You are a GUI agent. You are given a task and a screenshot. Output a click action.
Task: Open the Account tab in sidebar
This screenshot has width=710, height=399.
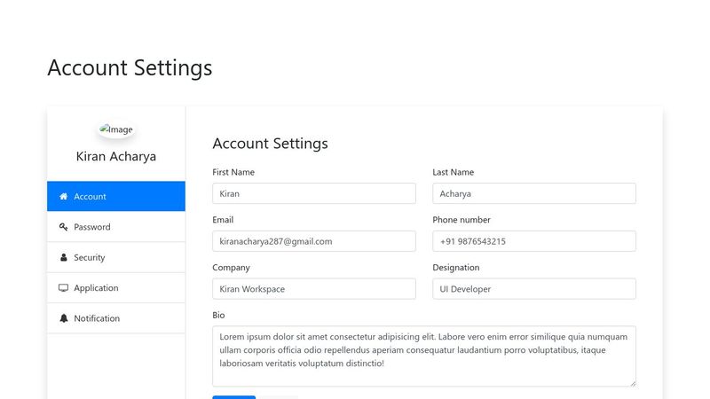click(x=115, y=197)
